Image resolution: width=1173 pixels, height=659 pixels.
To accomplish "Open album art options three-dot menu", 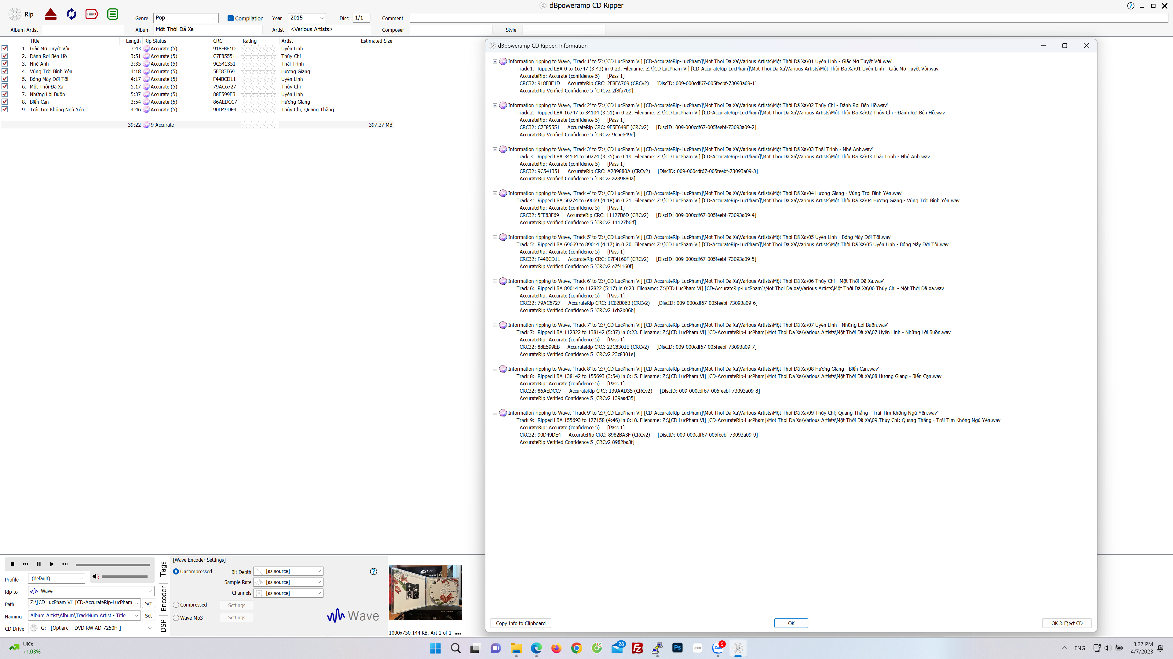I will click(458, 633).
